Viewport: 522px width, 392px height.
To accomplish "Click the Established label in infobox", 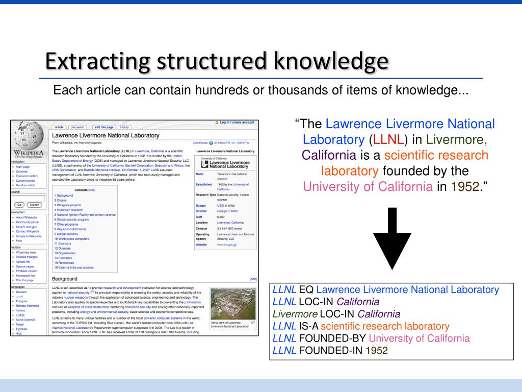I will point(203,185).
